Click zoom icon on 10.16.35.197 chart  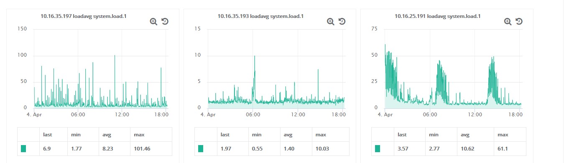click(x=153, y=22)
